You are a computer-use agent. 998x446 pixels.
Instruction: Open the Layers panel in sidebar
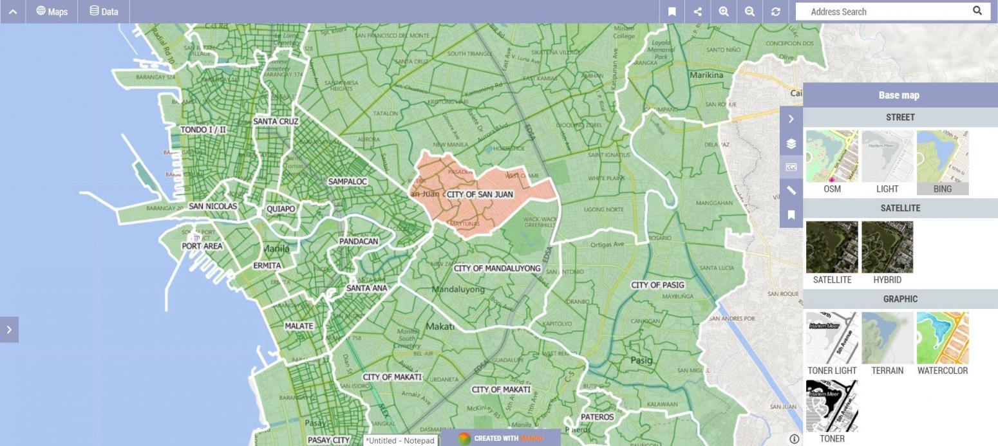coord(791,144)
